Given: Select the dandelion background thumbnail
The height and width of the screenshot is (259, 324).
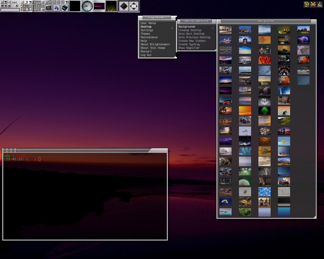Looking at the screenshot, I should pyautogui.click(x=245, y=182).
